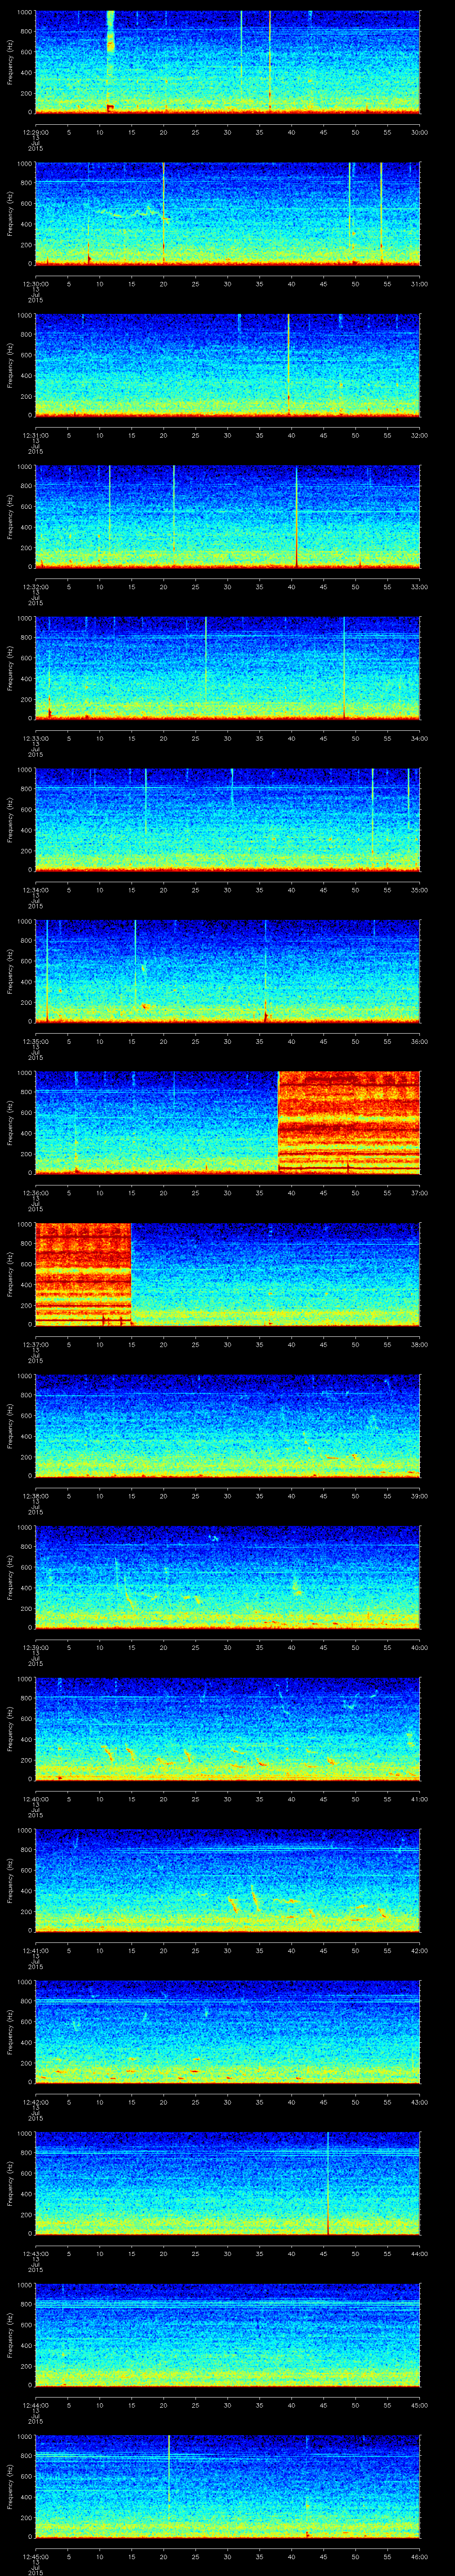Click the red broadband noise block in 12:36 panel

coord(348,1122)
